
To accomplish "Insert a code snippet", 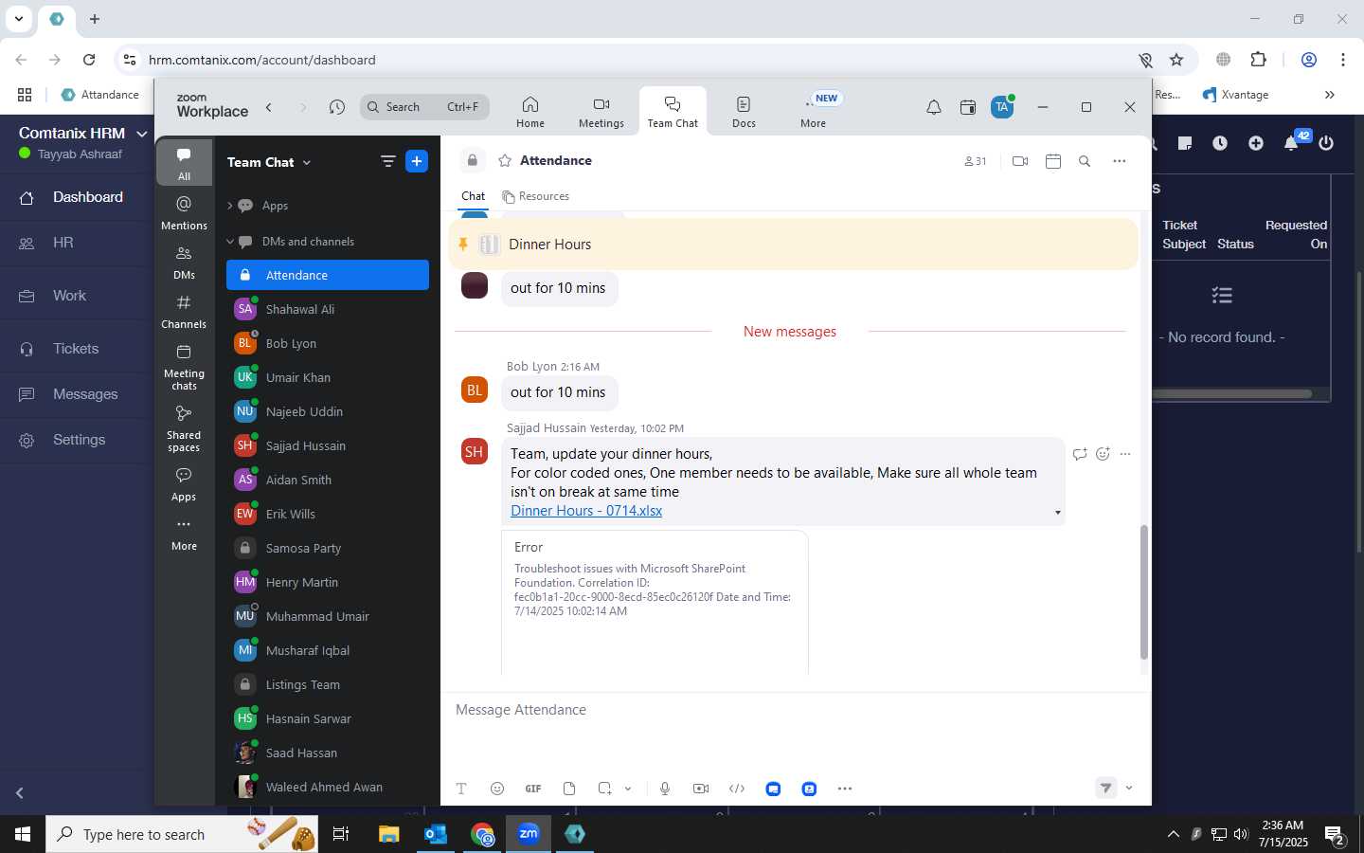I will [737, 789].
